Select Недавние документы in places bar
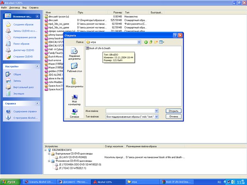247x185 pixels. tap(74, 53)
